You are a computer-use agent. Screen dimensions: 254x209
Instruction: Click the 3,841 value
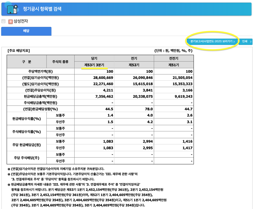pos(148,90)
